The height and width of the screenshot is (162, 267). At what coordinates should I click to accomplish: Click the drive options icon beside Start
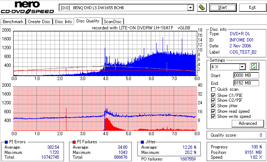[x=202, y=7]
